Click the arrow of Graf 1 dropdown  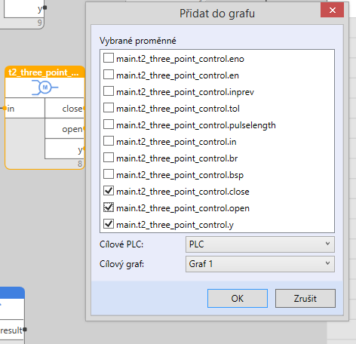327,263
